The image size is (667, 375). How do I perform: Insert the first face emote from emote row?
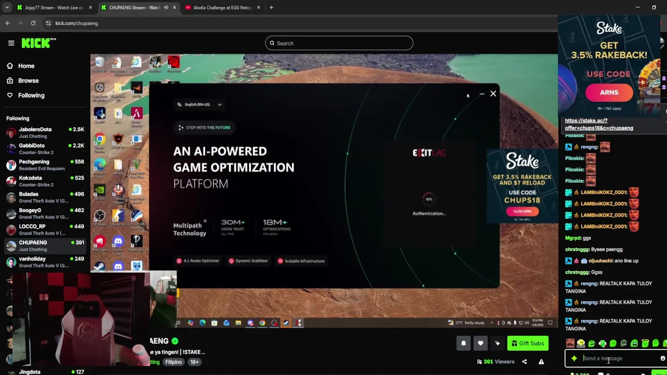570,343
